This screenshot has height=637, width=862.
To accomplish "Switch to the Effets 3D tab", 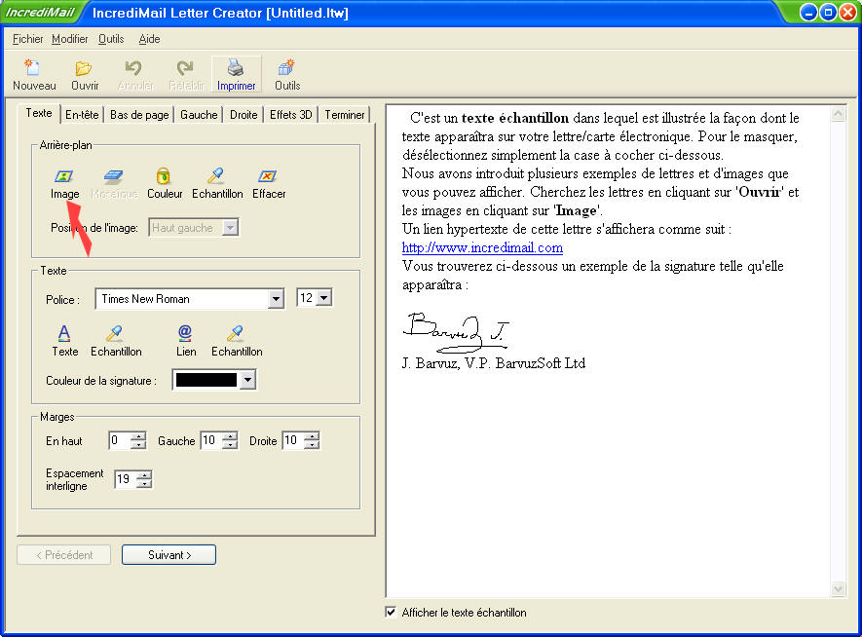I will (x=291, y=115).
